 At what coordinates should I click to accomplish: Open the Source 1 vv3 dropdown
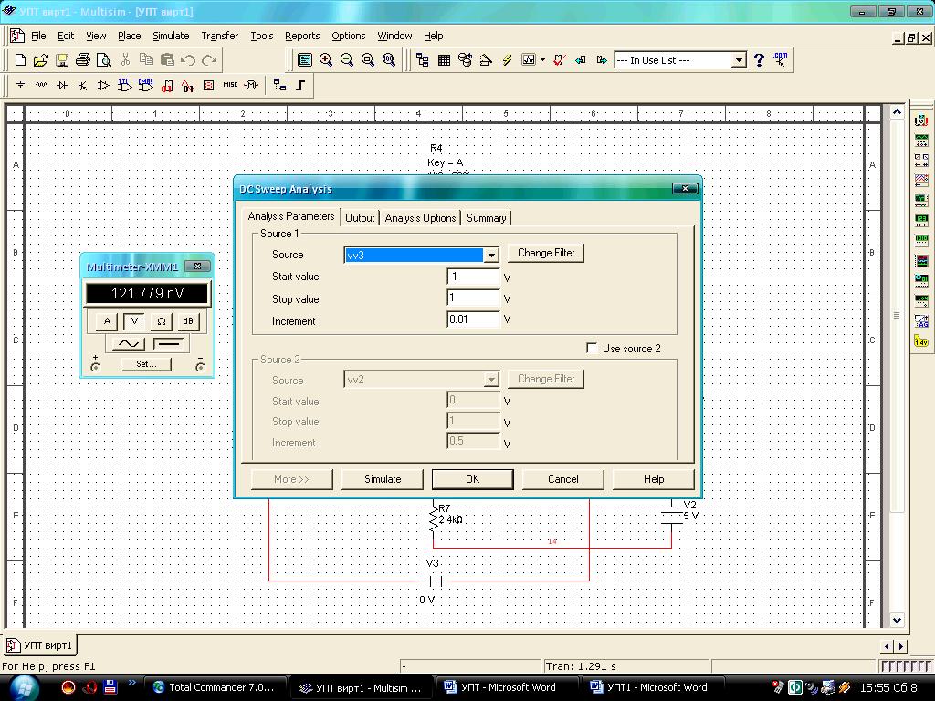[x=490, y=256]
